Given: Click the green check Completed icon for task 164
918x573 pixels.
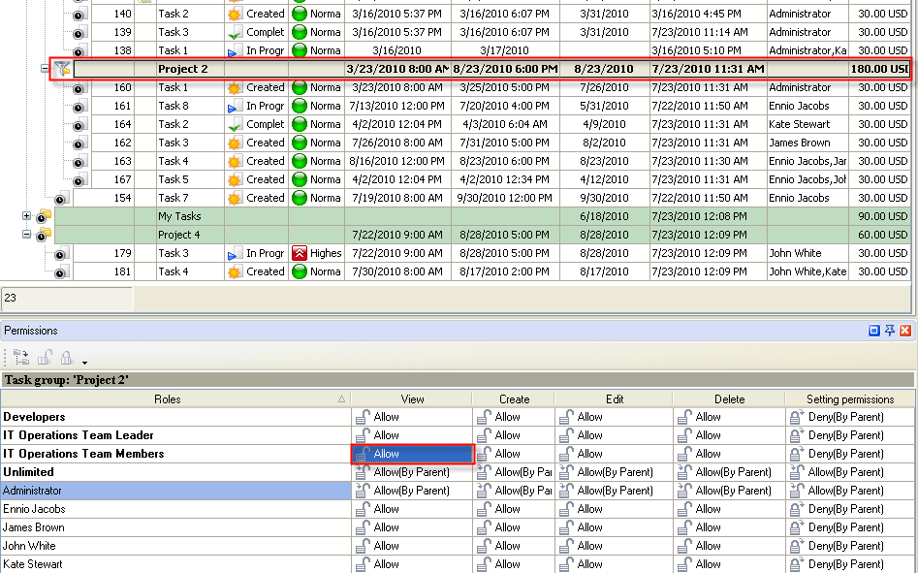Looking at the screenshot, I should [x=233, y=124].
